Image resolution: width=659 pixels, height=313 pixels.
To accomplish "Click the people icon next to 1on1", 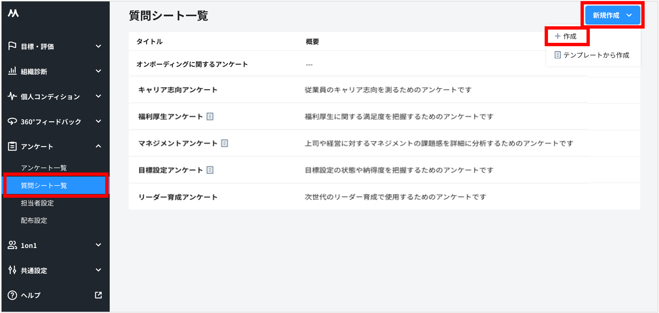I will point(12,245).
